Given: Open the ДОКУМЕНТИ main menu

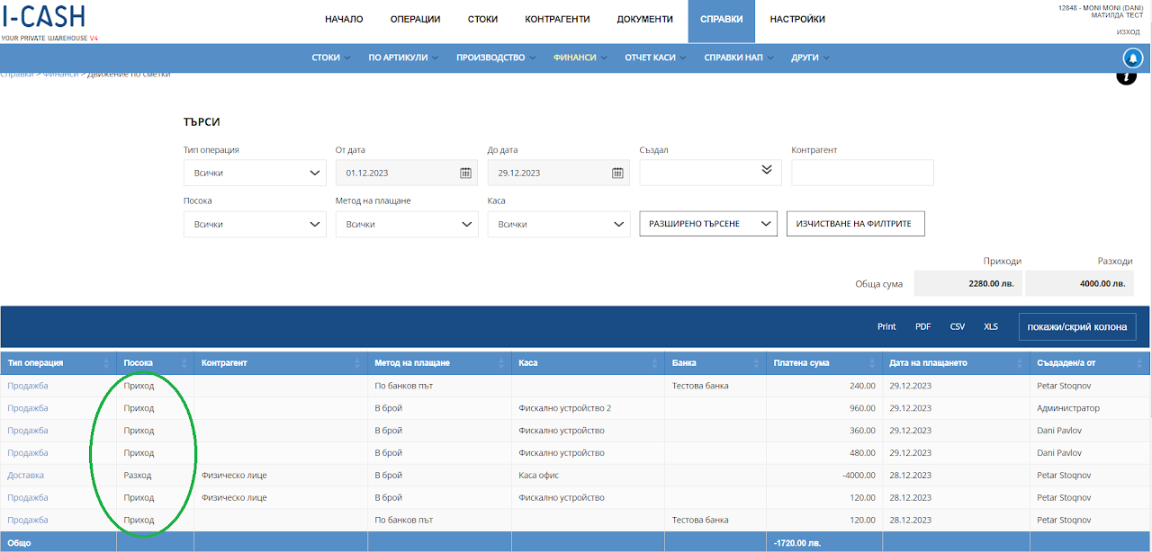Looking at the screenshot, I should [645, 20].
